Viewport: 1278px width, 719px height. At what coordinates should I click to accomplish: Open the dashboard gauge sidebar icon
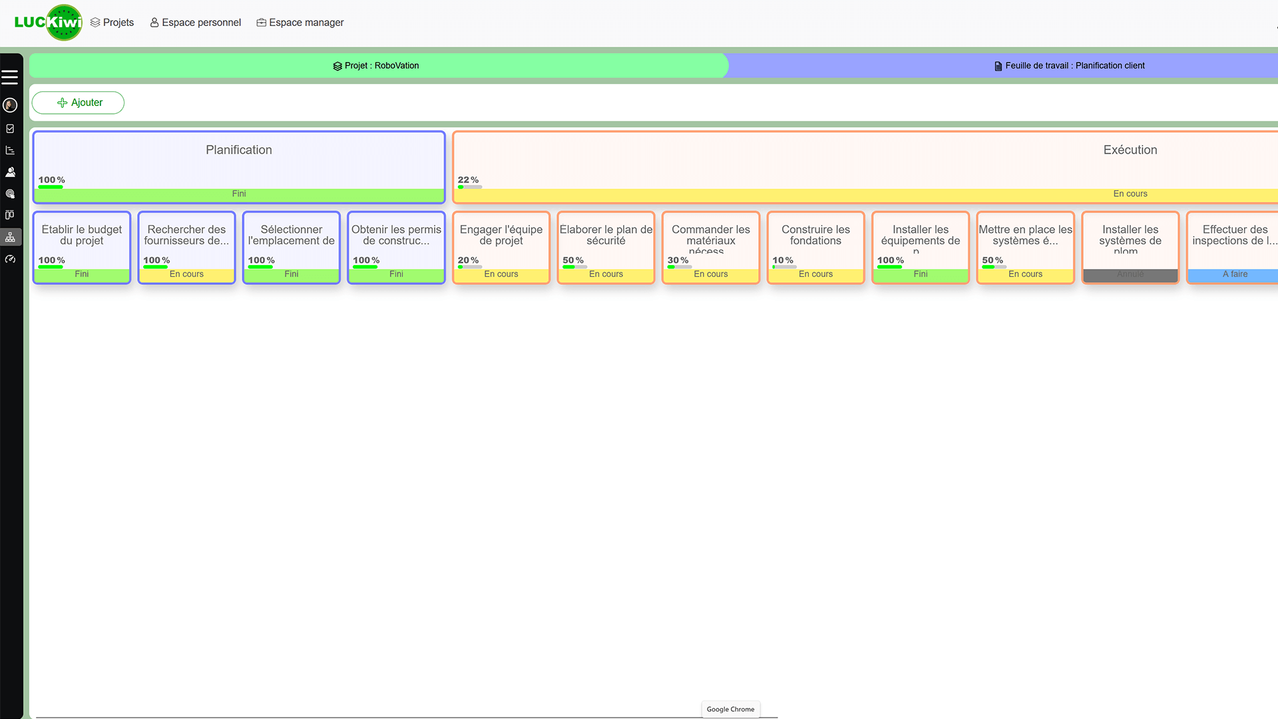pos(10,259)
